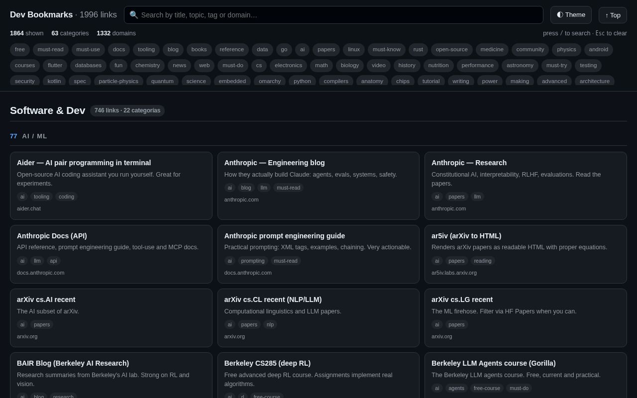
Task: Filter by the 'rust' tag chip
Action: [x=418, y=49]
